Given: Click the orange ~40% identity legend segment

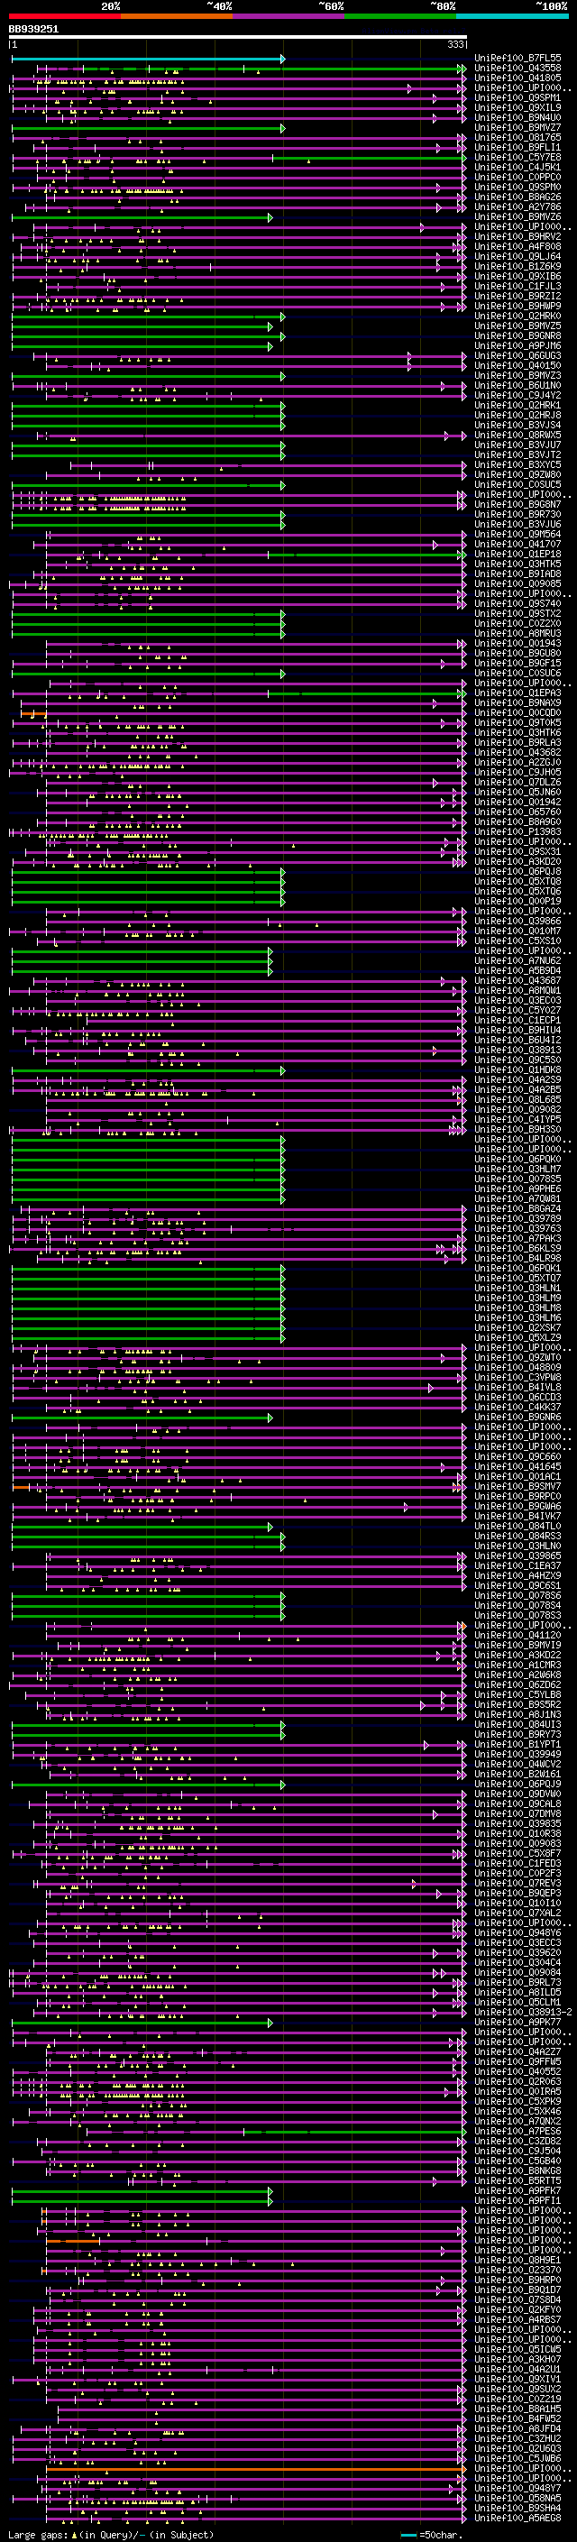Looking at the screenshot, I should (177, 16).
